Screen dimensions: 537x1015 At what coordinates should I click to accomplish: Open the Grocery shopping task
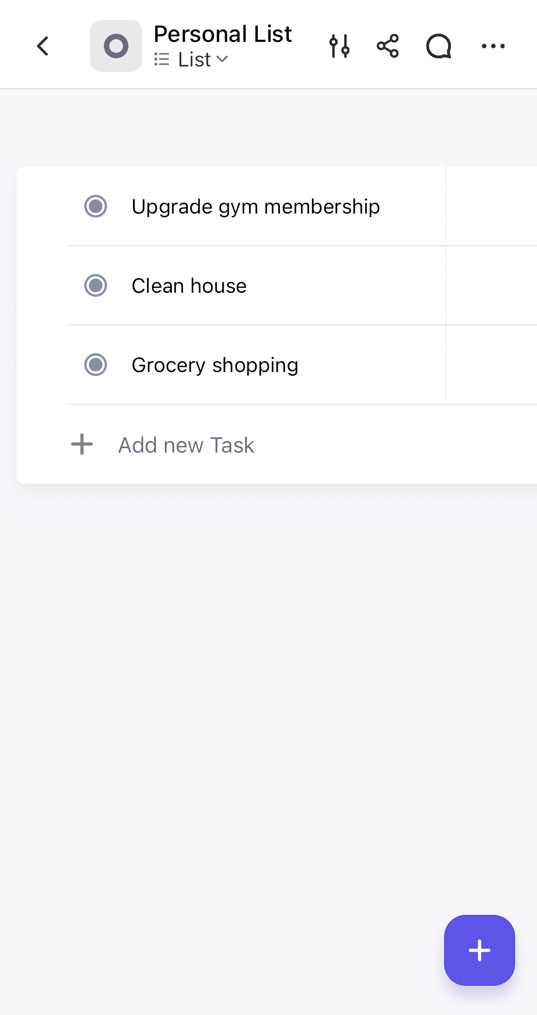pos(215,365)
